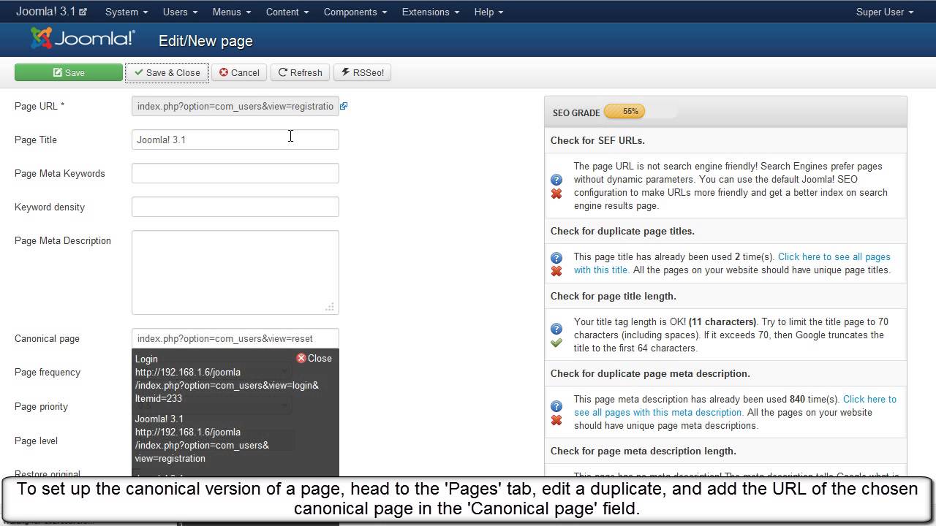The image size is (936, 526).
Task: Click 'Check for page title length.' heading
Action: pyautogui.click(x=613, y=296)
